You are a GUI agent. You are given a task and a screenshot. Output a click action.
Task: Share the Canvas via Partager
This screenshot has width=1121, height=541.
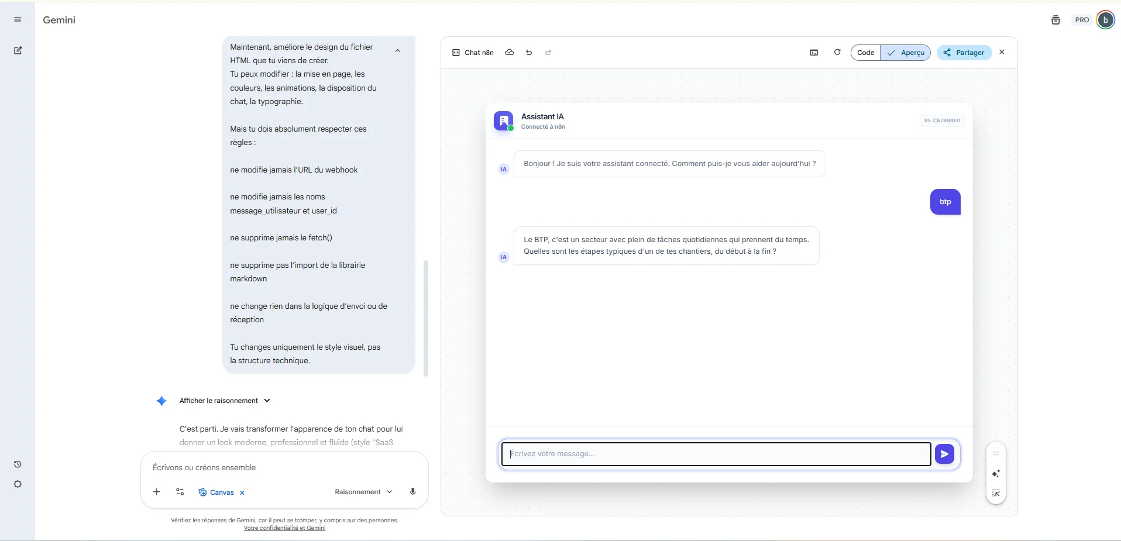(x=963, y=53)
